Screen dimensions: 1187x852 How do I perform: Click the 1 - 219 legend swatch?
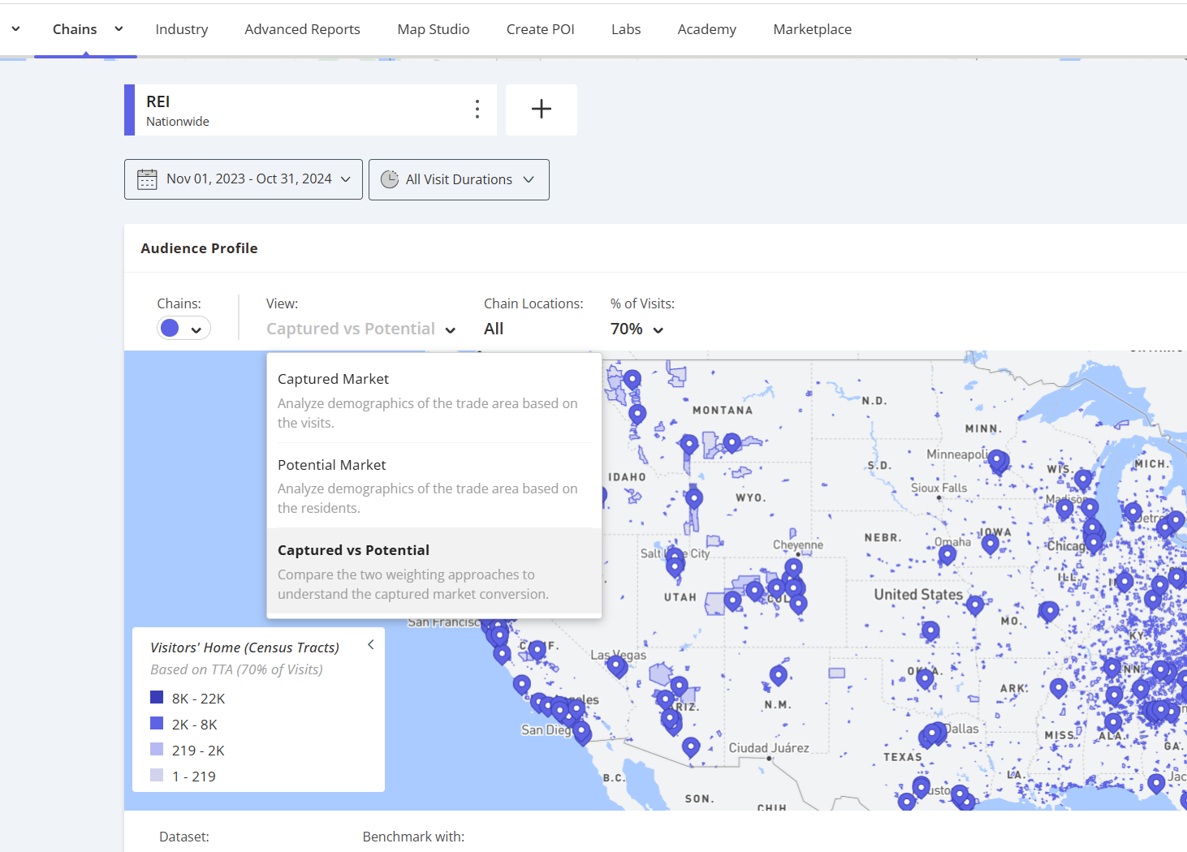[157, 775]
